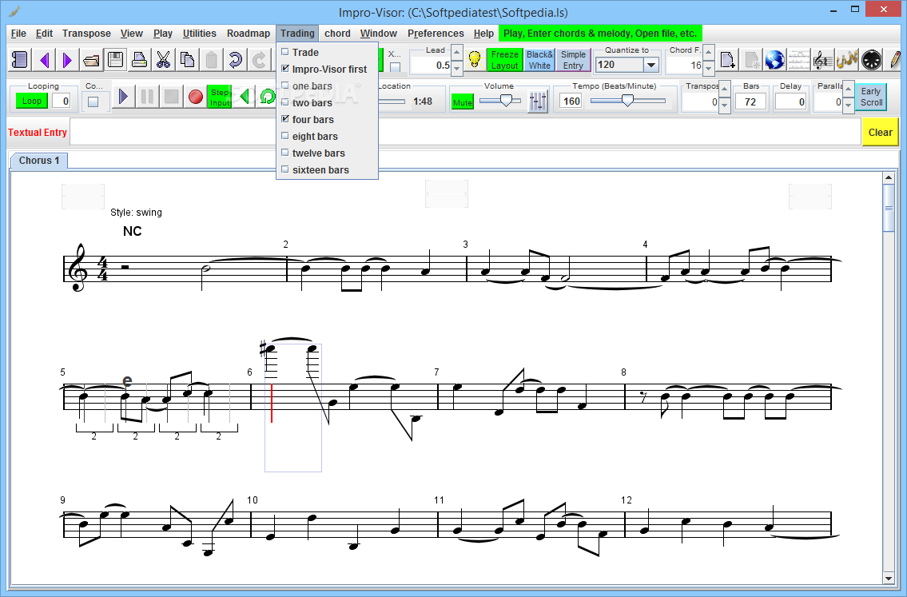The image size is (907, 597).
Task: Click the Black& White button
Action: point(539,60)
